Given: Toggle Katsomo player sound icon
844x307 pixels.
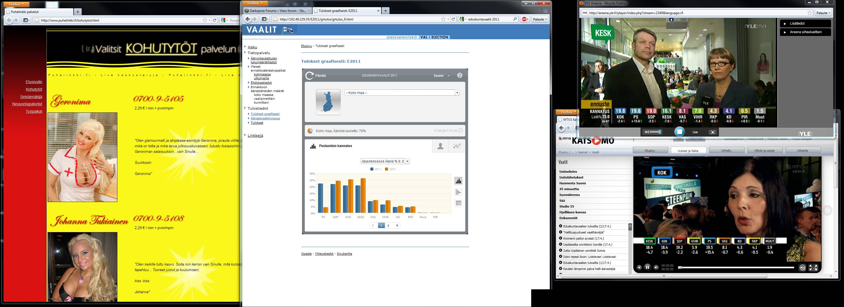Looking at the screenshot, I should point(802,267).
